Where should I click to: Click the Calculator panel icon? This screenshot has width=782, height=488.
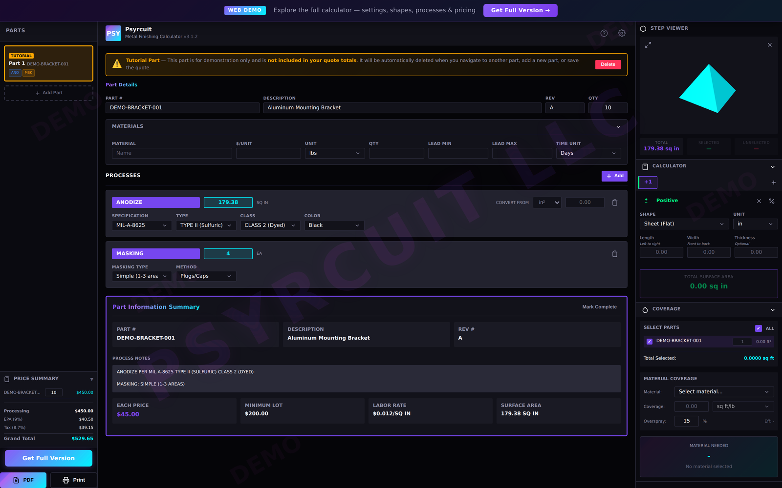click(x=645, y=166)
